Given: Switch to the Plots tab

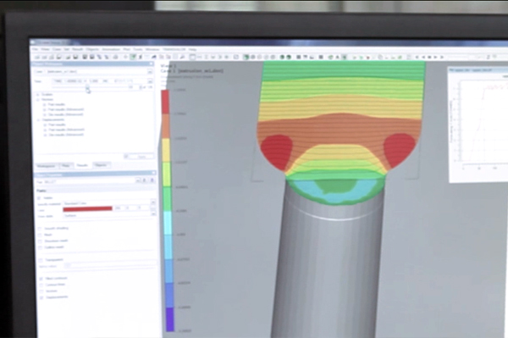Looking at the screenshot, I should (66, 165).
